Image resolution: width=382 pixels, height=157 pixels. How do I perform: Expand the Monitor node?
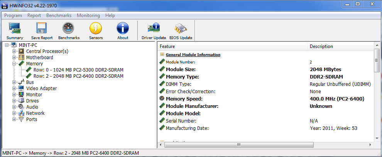click(14, 94)
